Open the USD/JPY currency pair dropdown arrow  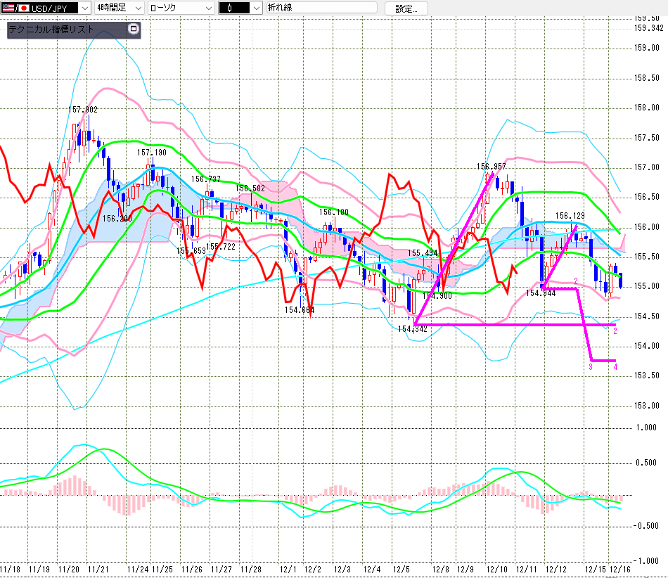(85, 8)
